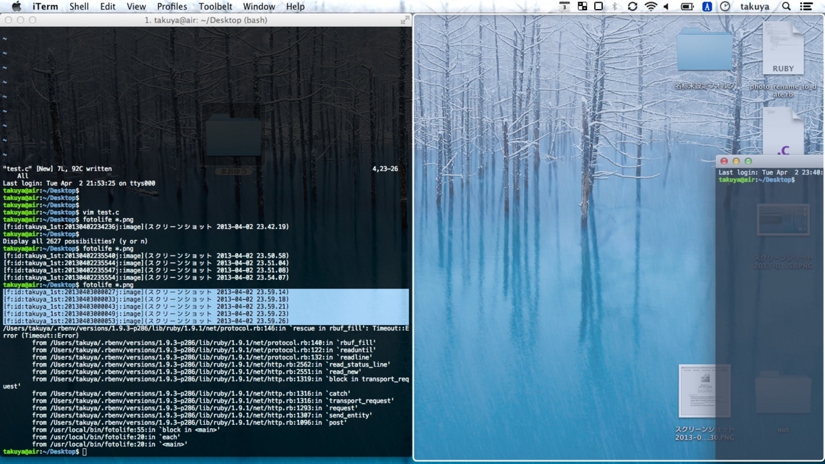
Task: Click highlighted line containing 20130403000027j
Action: [x=146, y=292]
